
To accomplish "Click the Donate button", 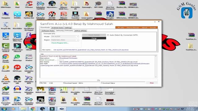I will pos(153,27).
